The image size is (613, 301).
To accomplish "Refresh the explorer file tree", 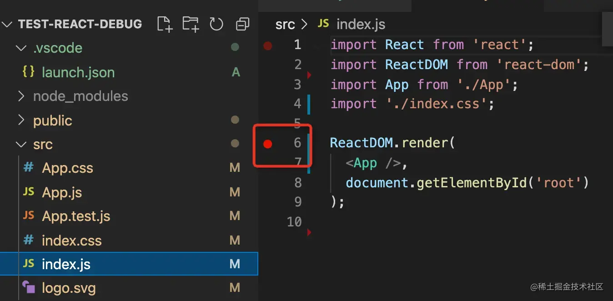I will pos(216,24).
